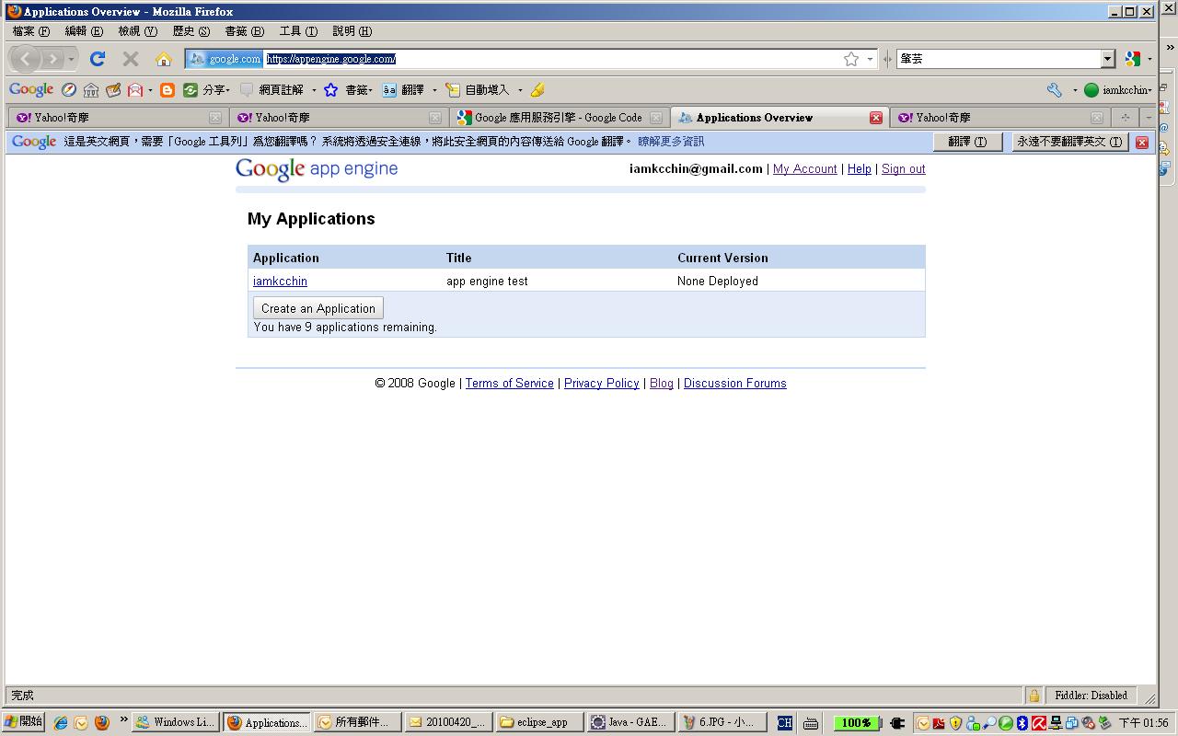Open the Discussion Forums link
This screenshot has height=736, width=1178.
pyautogui.click(x=735, y=384)
